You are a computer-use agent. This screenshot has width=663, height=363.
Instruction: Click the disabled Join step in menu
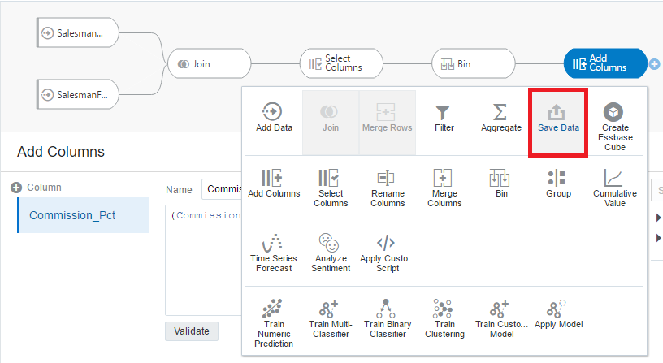point(331,123)
